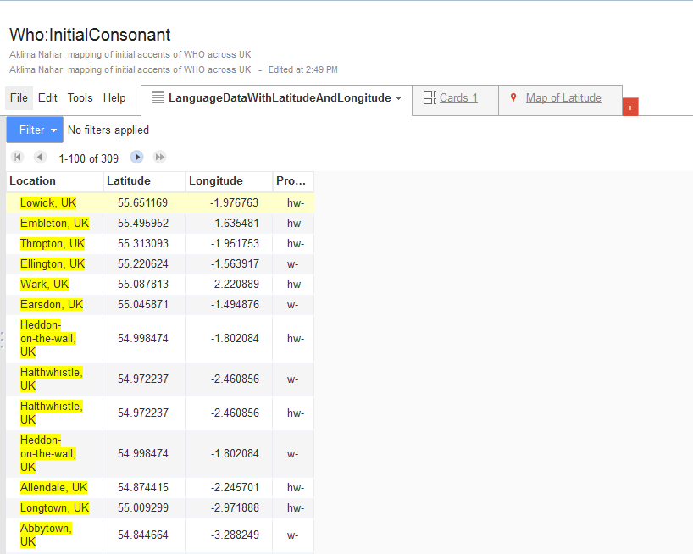The image size is (693, 554).
Task: Open the File menu
Action: tap(19, 98)
